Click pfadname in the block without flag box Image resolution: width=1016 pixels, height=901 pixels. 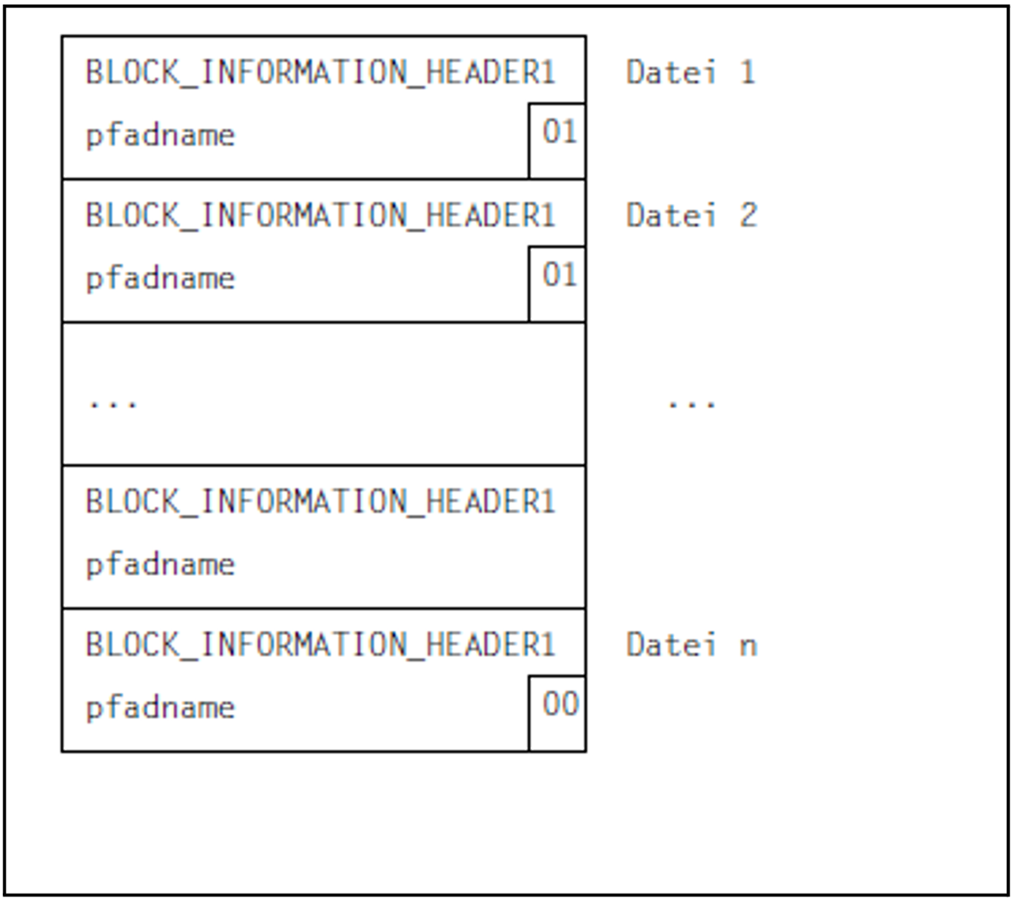[160, 565]
